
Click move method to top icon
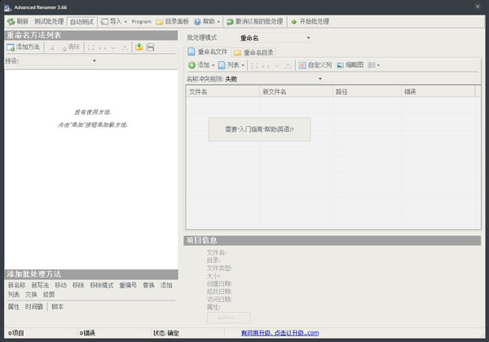(x=91, y=48)
